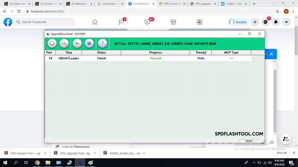Expand Facebook account dropdown arrow
The height and width of the screenshot is (167, 298).
pos(286,22)
